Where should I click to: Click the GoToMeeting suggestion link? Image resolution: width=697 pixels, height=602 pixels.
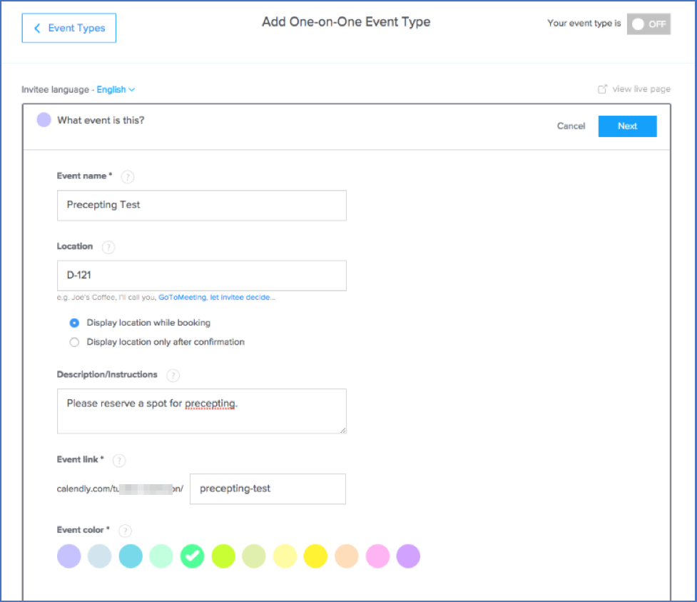[182, 297]
